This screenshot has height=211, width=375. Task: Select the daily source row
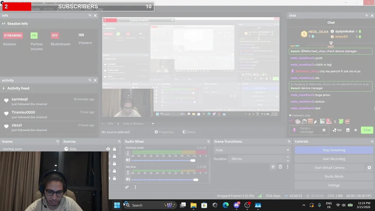tap(90, 149)
